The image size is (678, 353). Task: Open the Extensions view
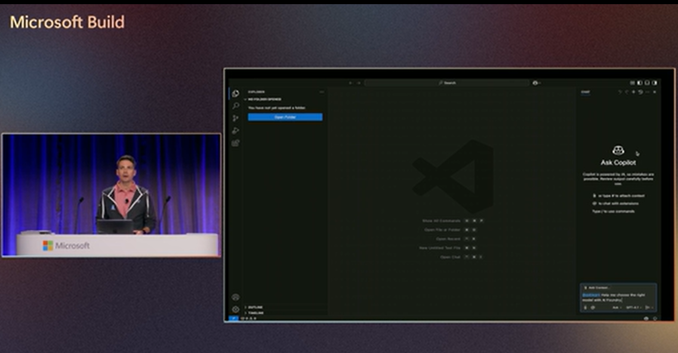[x=236, y=143]
